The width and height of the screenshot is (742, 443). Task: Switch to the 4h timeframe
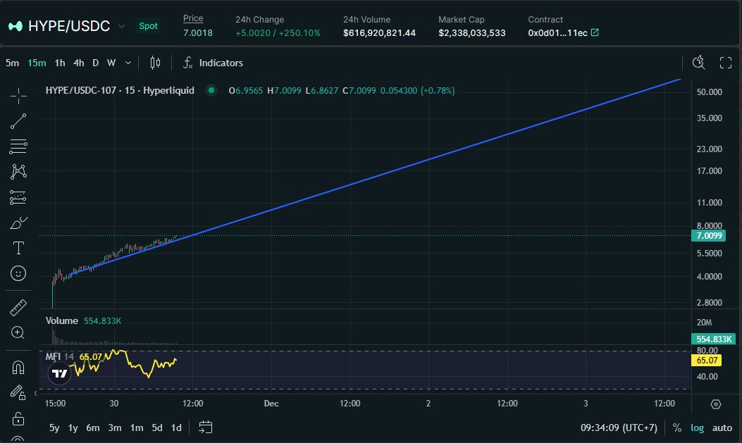pyautogui.click(x=79, y=63)
